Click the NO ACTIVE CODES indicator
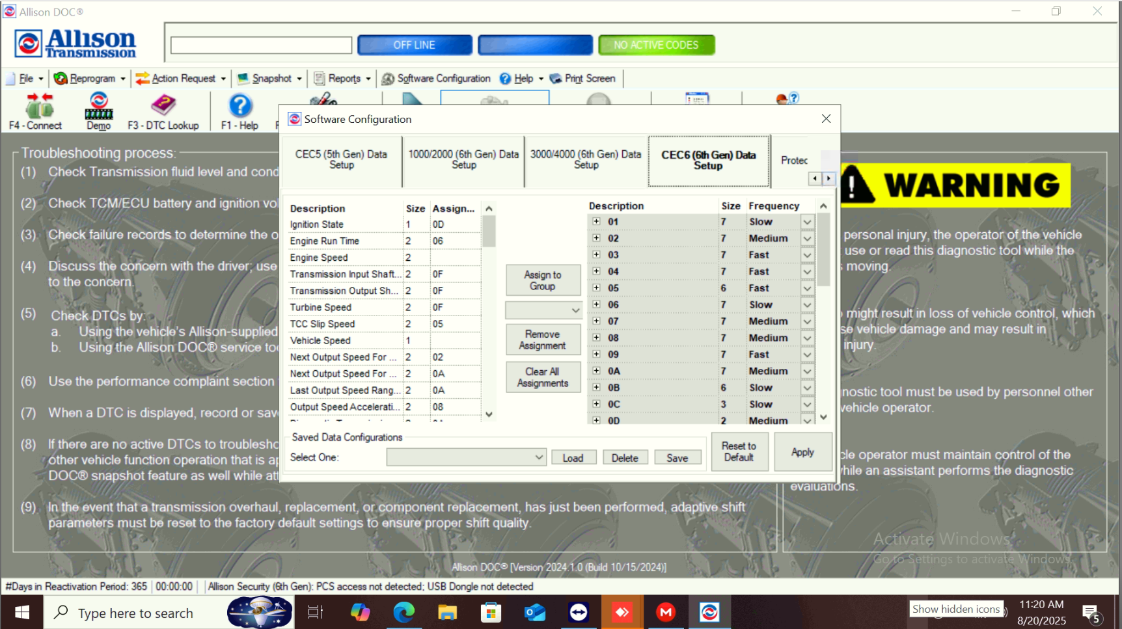The width and height of the screenshot is (1122, 629). coord(657,45)
